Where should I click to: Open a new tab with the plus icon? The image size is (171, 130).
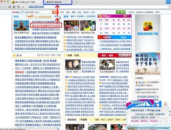[x=77, y=2]
